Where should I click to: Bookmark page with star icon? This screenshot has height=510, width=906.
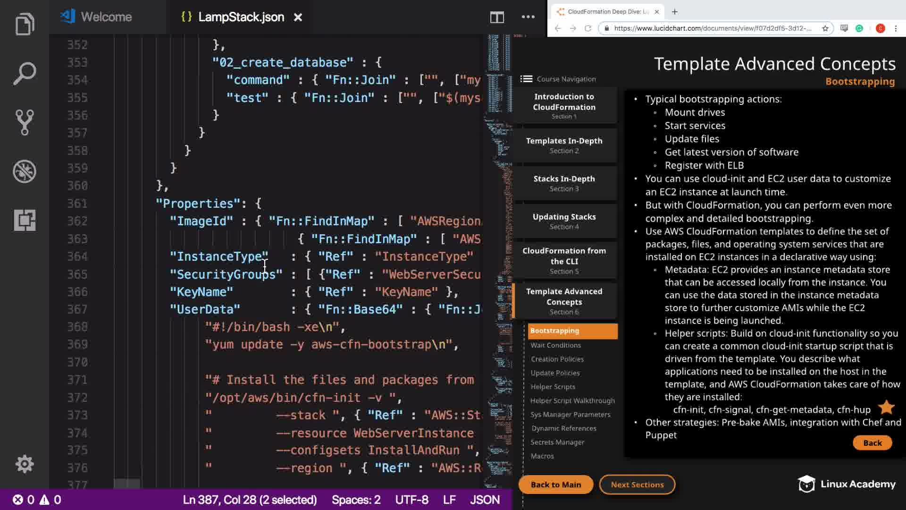pyautogui.click(x=825, y=28)
